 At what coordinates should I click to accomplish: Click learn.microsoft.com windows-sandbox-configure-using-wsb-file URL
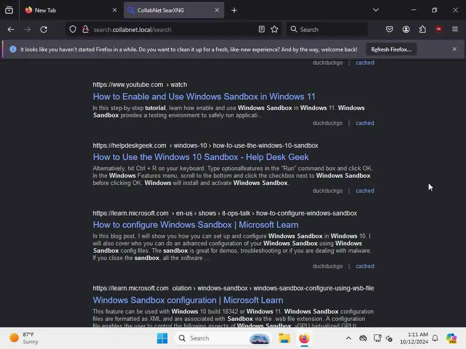(x=233, y=288)
